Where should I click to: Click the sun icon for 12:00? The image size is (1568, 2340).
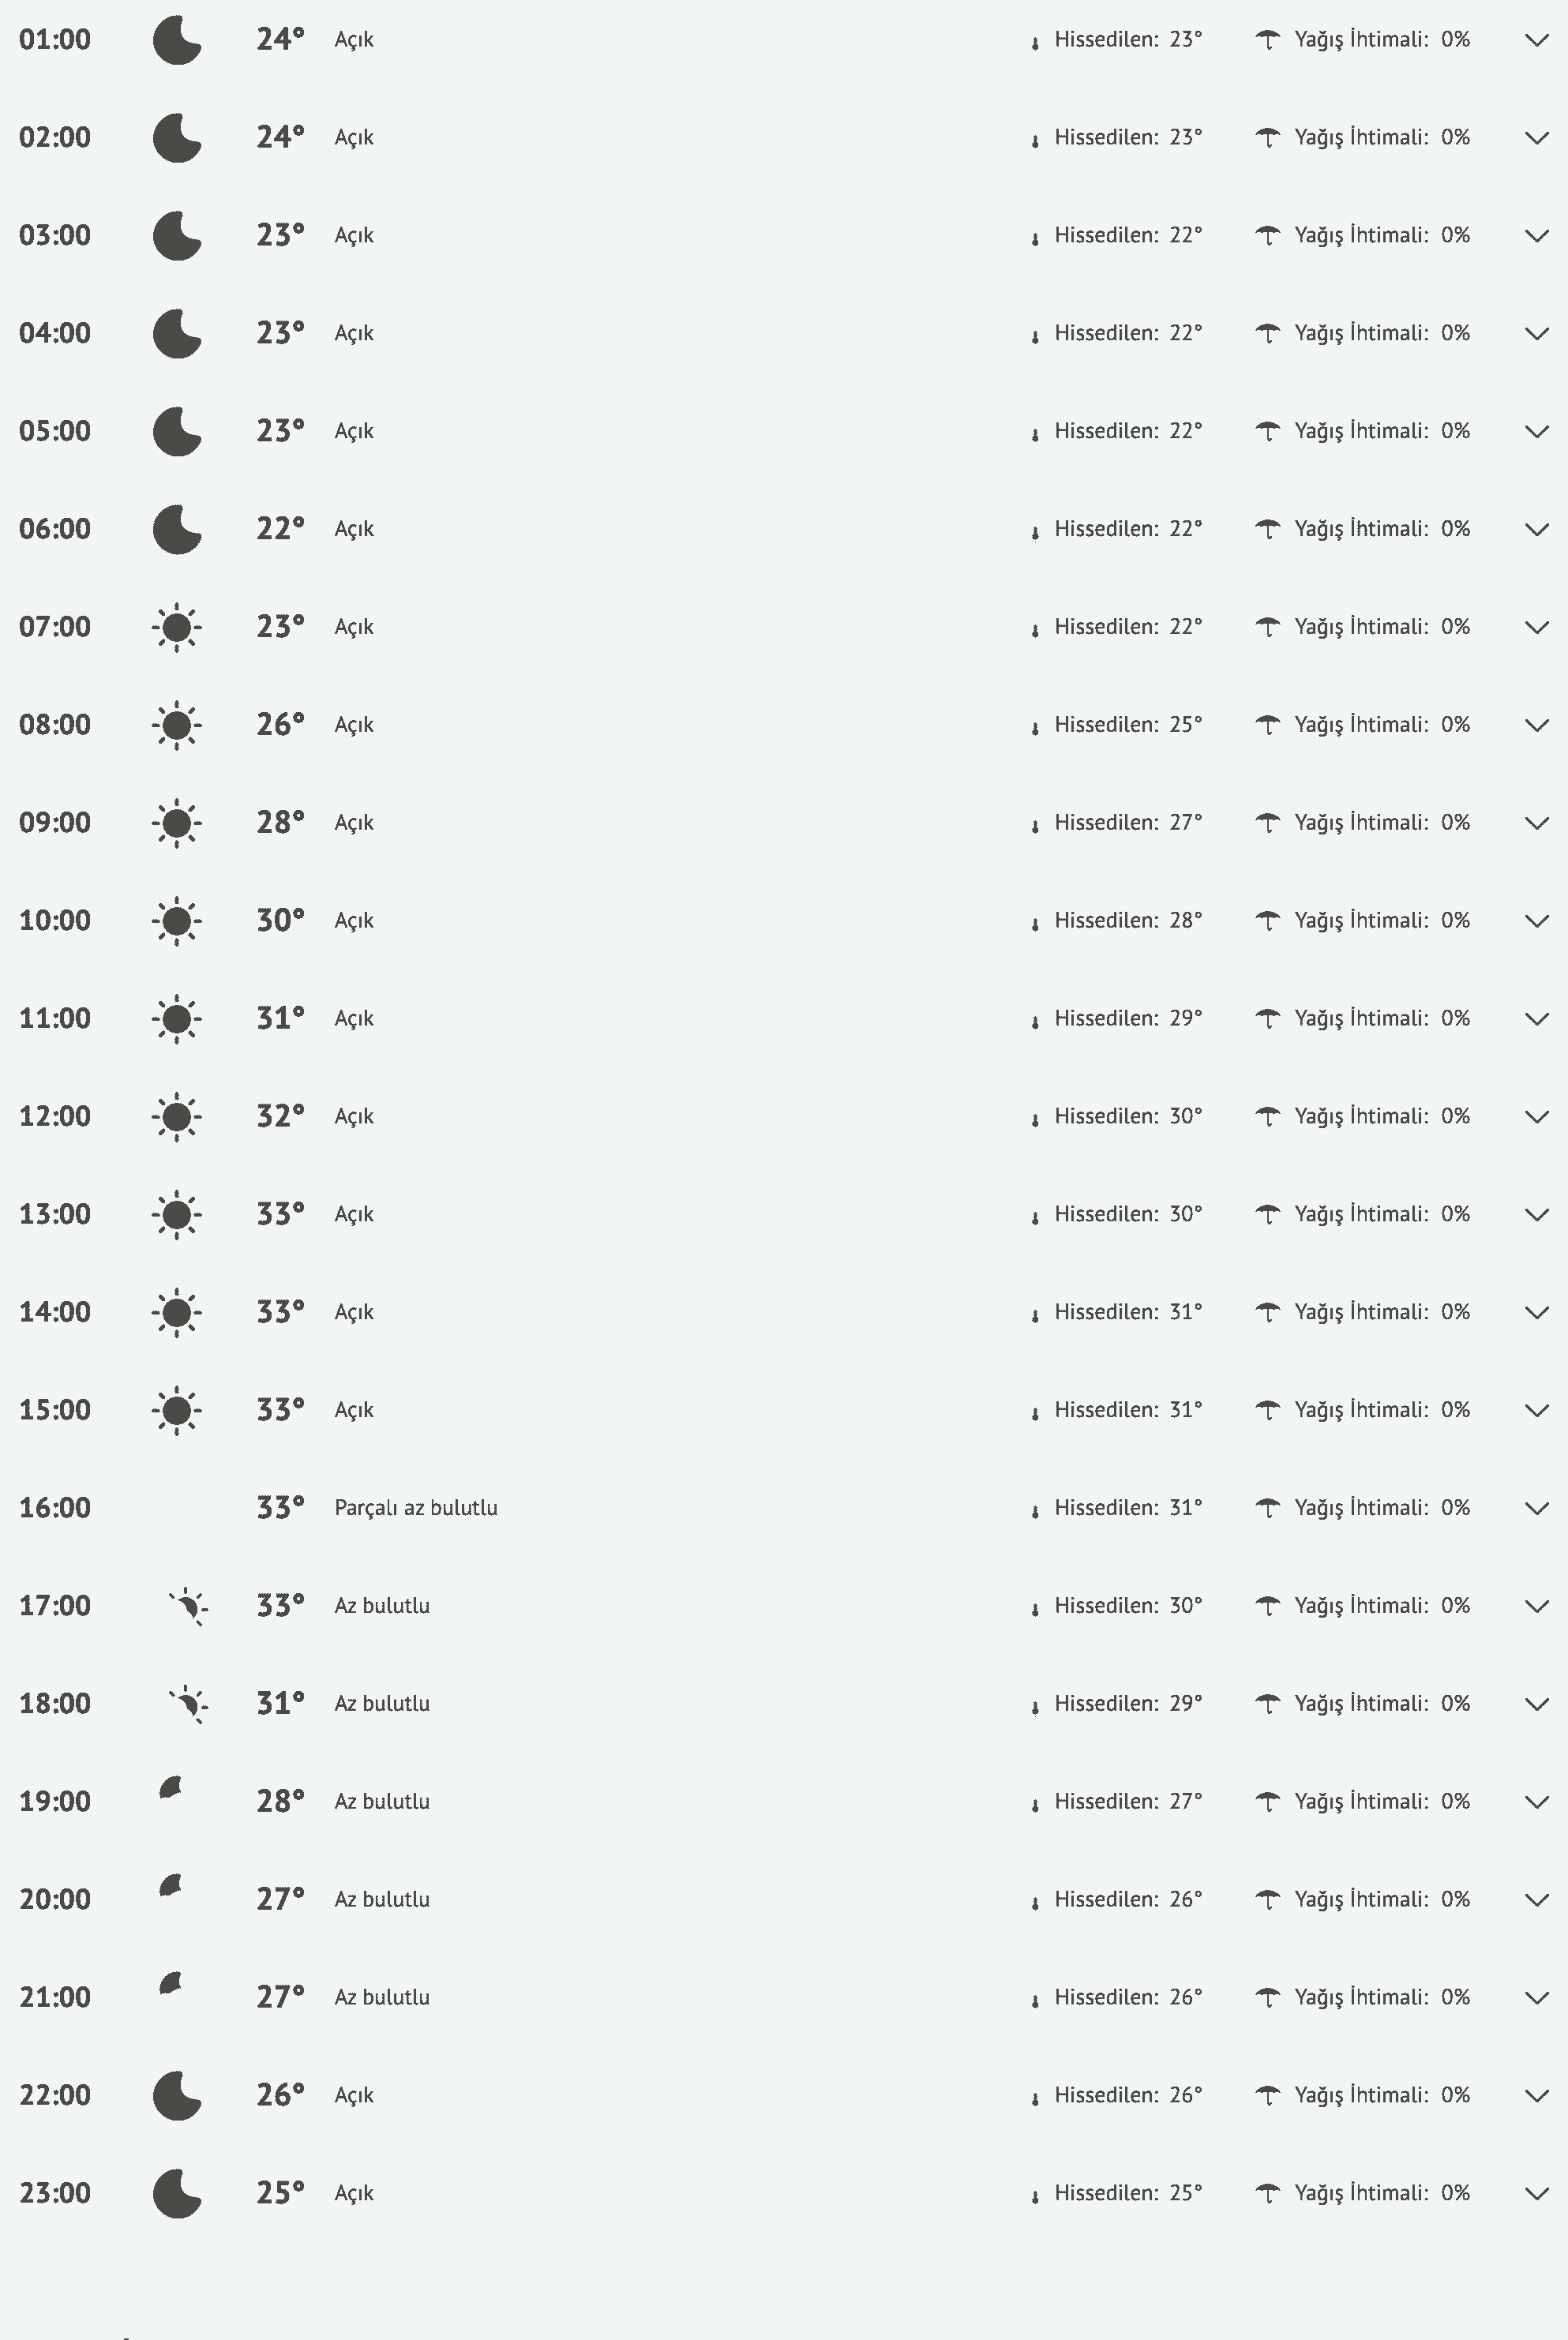tap(177, 1117)
